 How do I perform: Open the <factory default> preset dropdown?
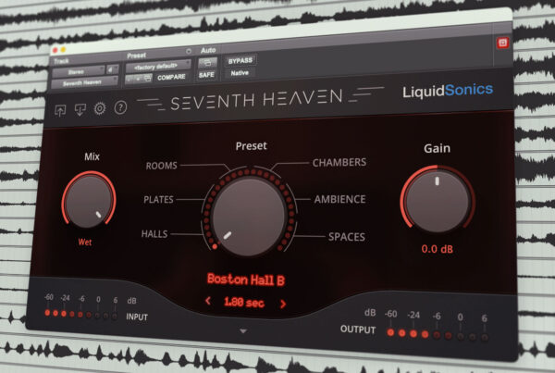click(158, 67)
